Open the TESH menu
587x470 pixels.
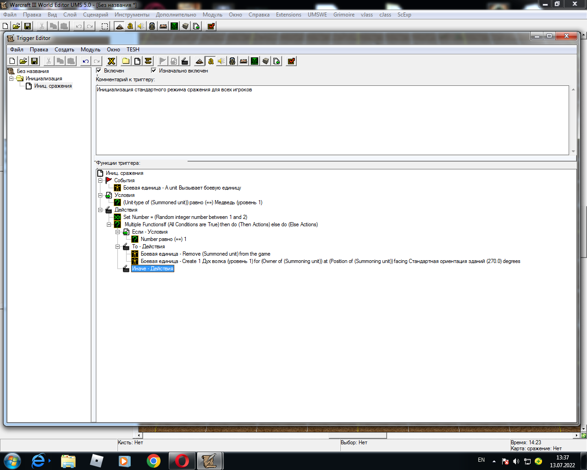[133, 50]
